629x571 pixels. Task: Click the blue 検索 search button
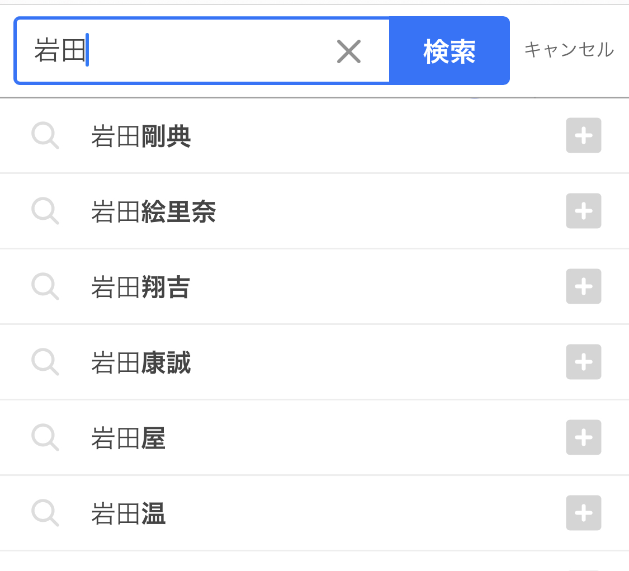pos(450,51)
